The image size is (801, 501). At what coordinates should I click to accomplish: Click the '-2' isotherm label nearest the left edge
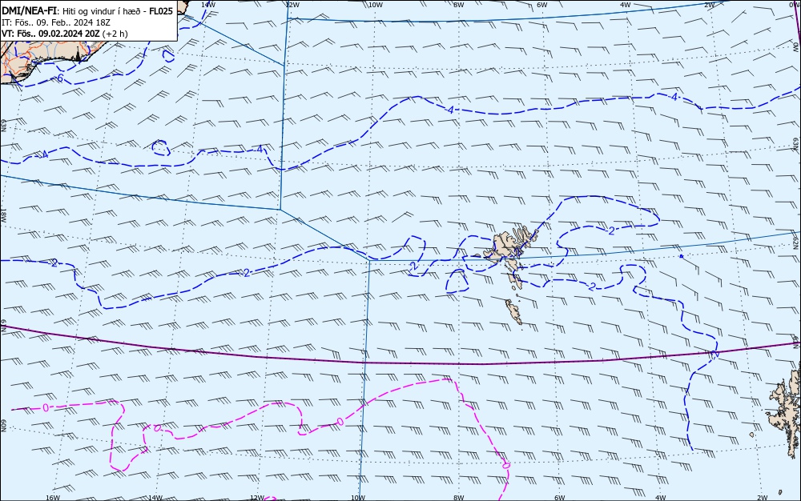[x=53, y=263]
